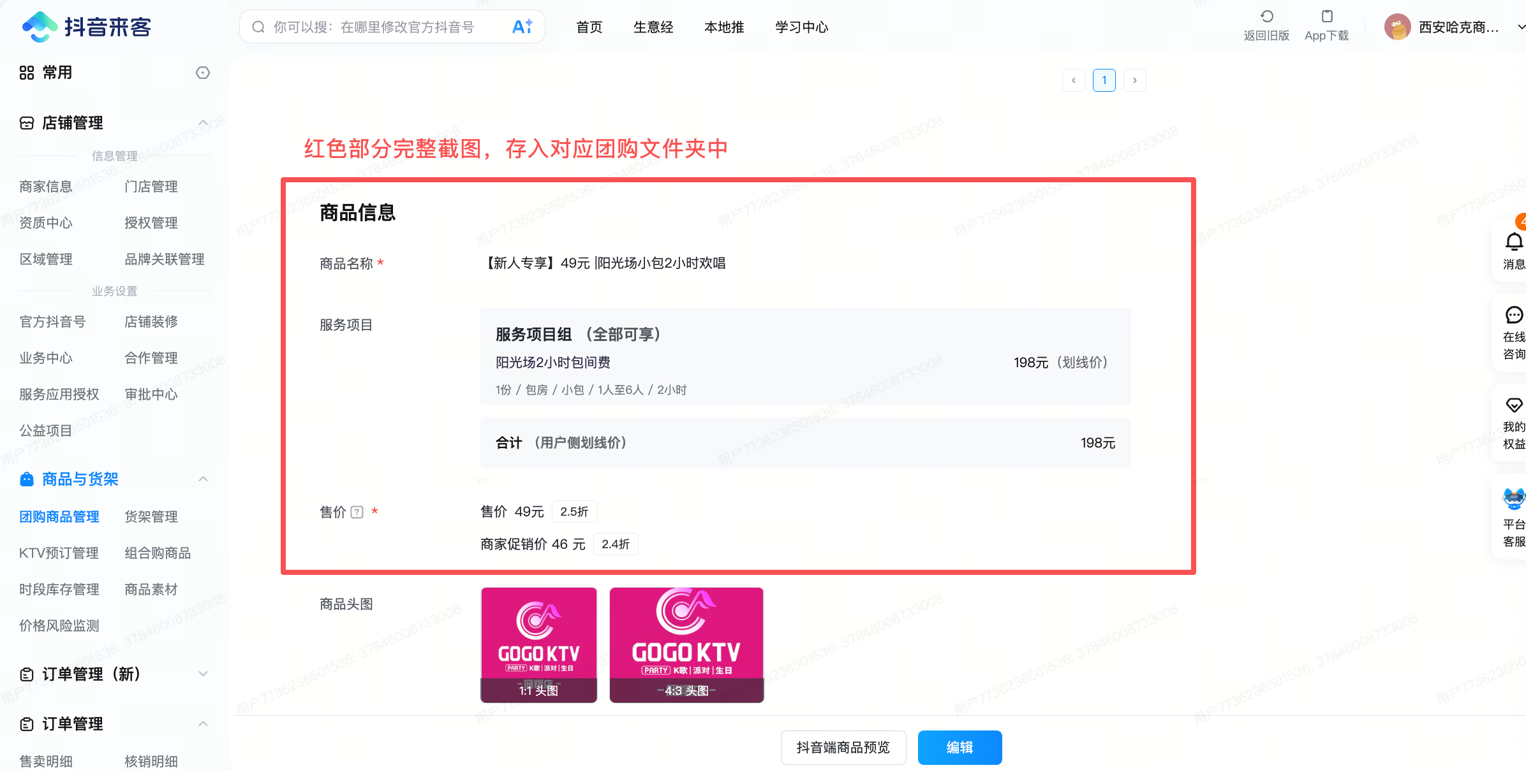This screenshot has width=1526, height=770.
Task: Collapse the 商品与货架 section
Action: (x=203, y=479)
